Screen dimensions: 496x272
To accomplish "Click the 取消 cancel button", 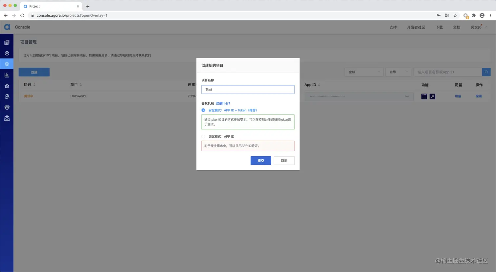I will (x=284, y=161).
